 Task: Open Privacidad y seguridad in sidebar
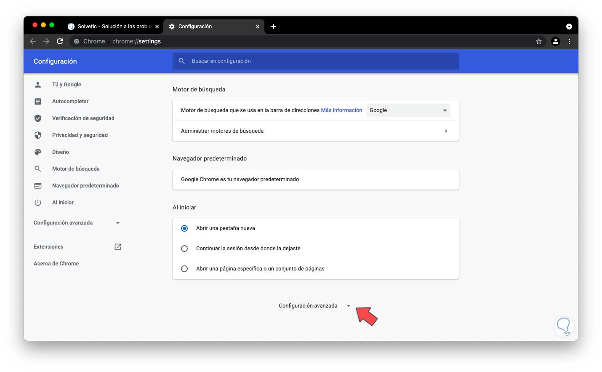click(x=80, y=135)
